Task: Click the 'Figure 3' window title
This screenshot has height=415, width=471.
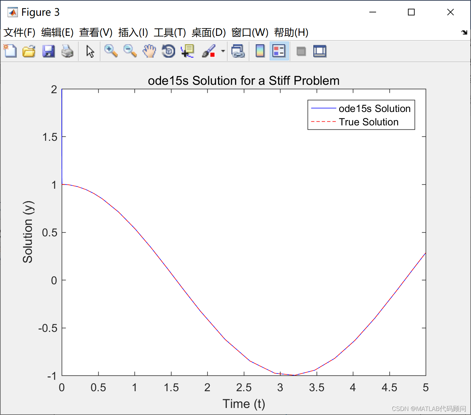Action: [x=40, y=12]
